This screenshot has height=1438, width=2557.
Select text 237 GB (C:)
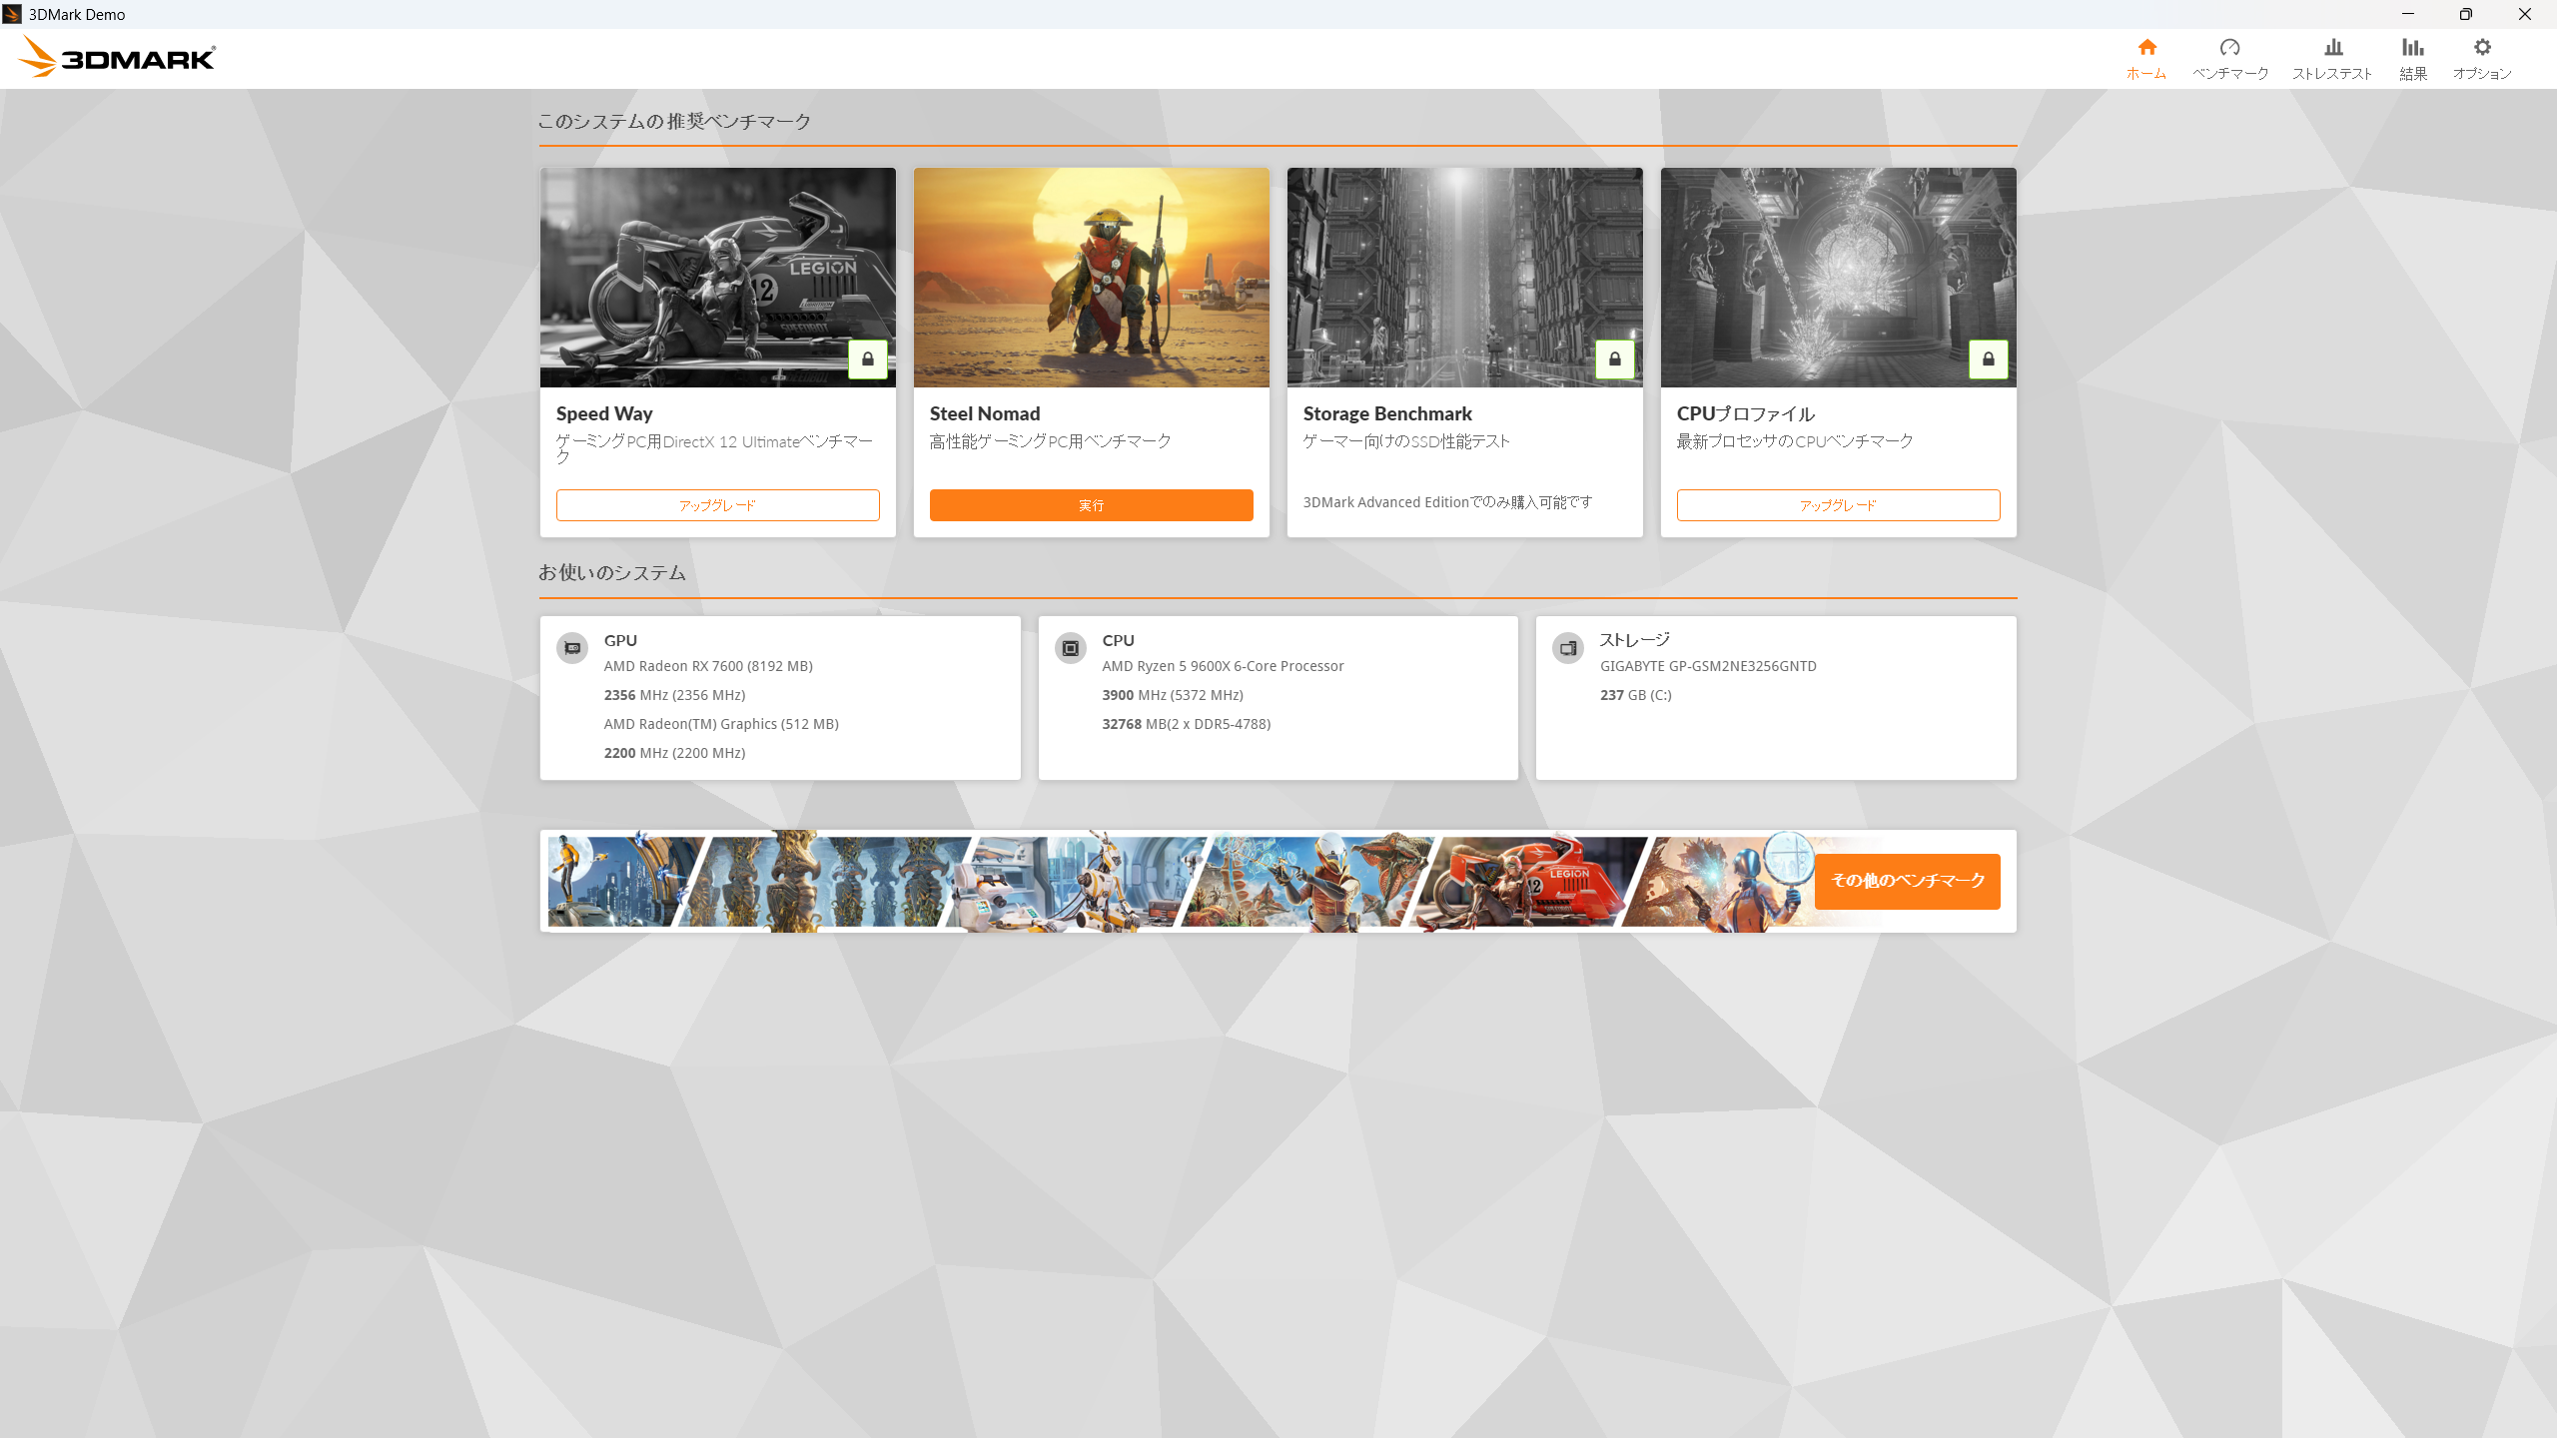point(1636,695)
